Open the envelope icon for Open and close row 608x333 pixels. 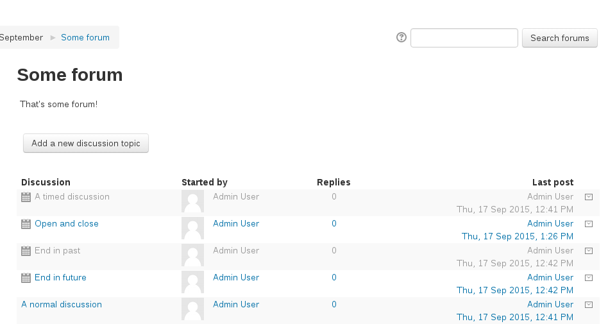tap(589, 224)
